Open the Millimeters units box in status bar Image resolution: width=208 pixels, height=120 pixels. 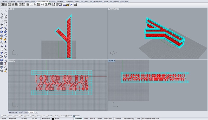point(46,119)
